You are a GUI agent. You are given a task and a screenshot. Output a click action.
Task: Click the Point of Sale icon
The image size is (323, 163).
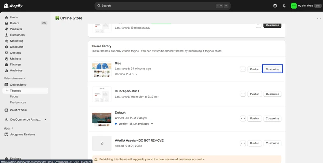6,110
